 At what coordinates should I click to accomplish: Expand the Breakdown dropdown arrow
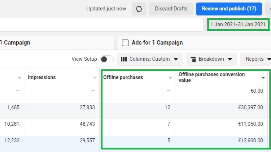coord(230,59)
